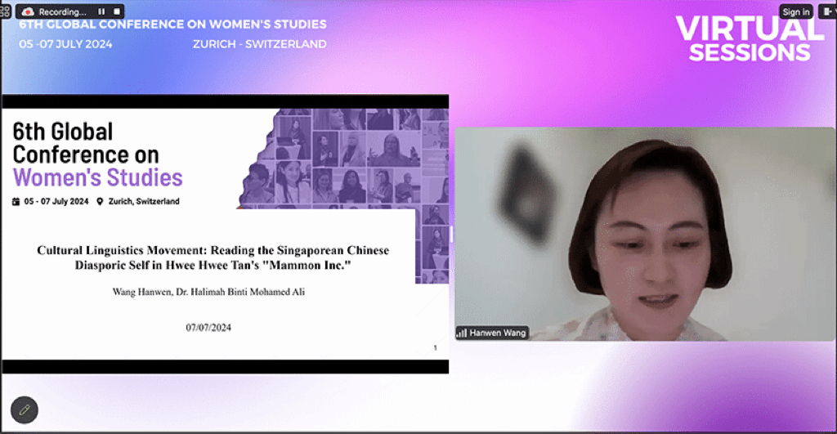Click the location pin icon on slide
This screenshot has height=434, width=837.
pyautogui.click(x=100, y=201)
